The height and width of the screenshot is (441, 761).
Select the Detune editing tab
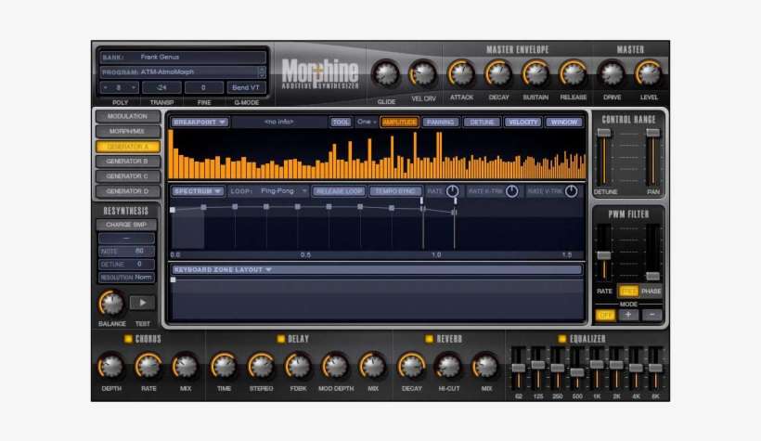coord(482,123)
